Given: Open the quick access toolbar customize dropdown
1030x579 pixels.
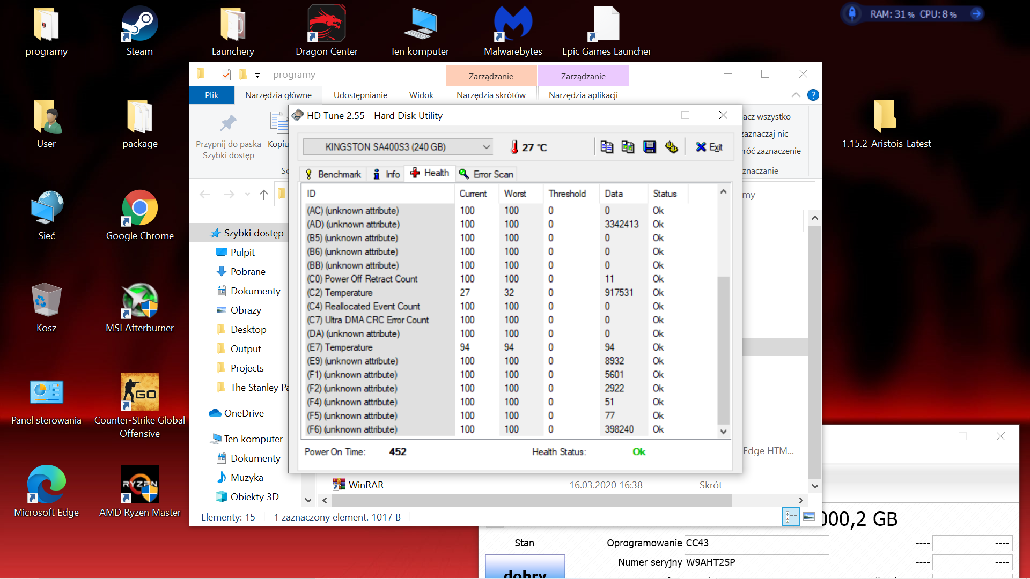Looking at the screenshot, I should coord(257,75).
